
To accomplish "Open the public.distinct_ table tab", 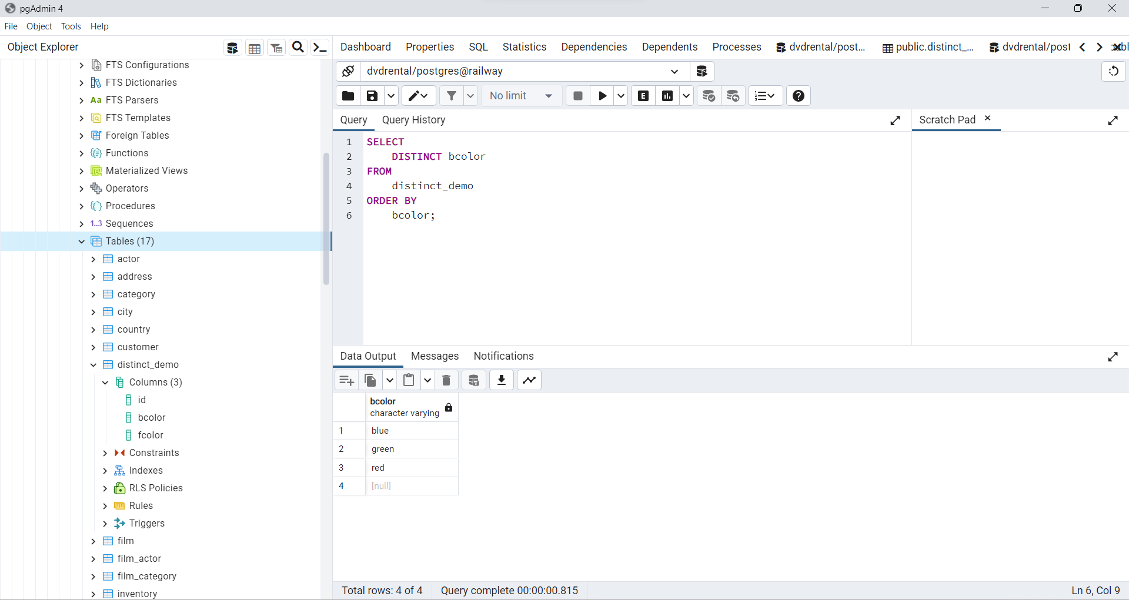I will click(928, 47).
